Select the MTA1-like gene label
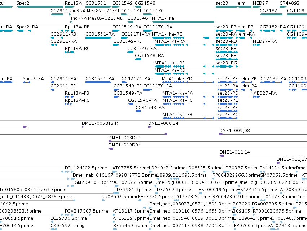 pos(163,18)
